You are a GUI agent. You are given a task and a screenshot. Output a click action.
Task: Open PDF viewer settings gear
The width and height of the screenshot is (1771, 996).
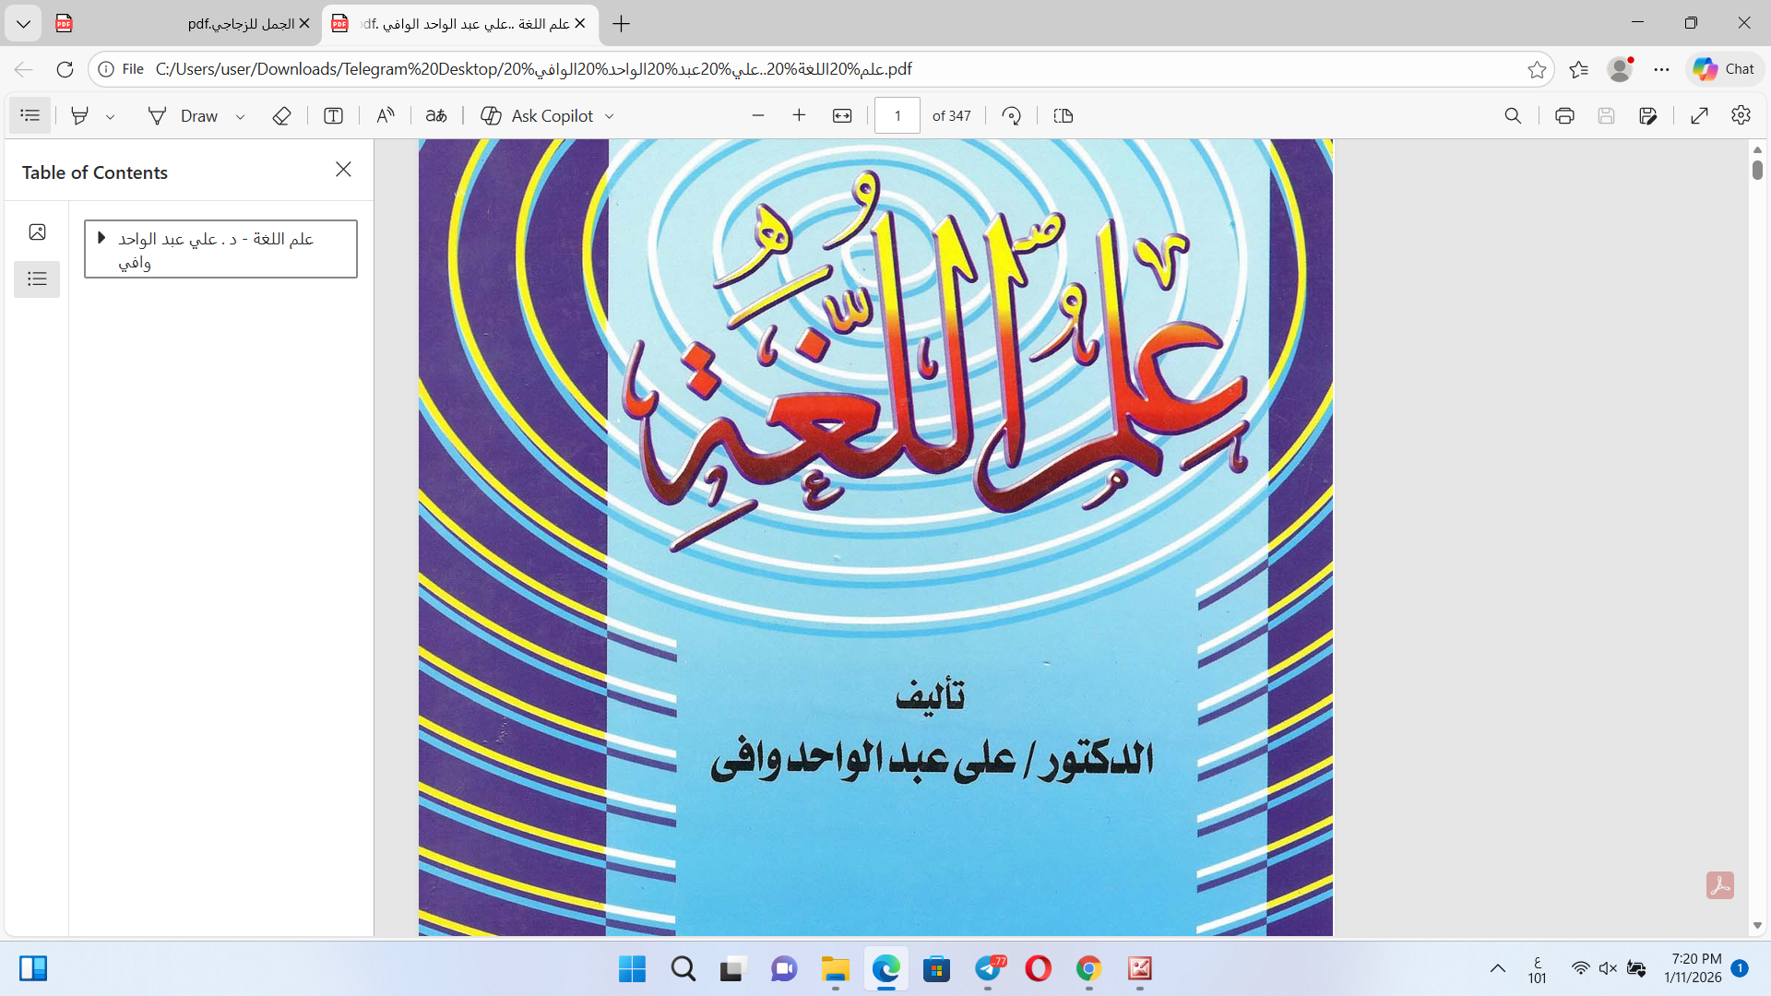point(1741,115)
